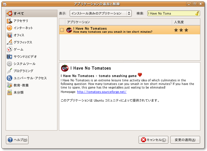
Task: Select the アクセサリ category label
Action: pos(21,21)
